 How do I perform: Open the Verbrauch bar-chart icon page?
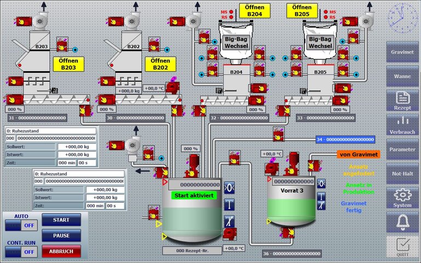point(402,125)
